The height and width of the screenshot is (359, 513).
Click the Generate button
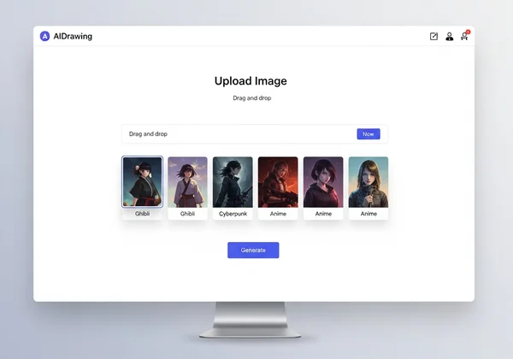pyautogui.click(x=253, y=250)
